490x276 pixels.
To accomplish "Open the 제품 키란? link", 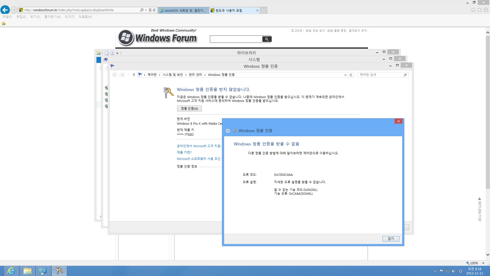I will (x=184, y=152).
